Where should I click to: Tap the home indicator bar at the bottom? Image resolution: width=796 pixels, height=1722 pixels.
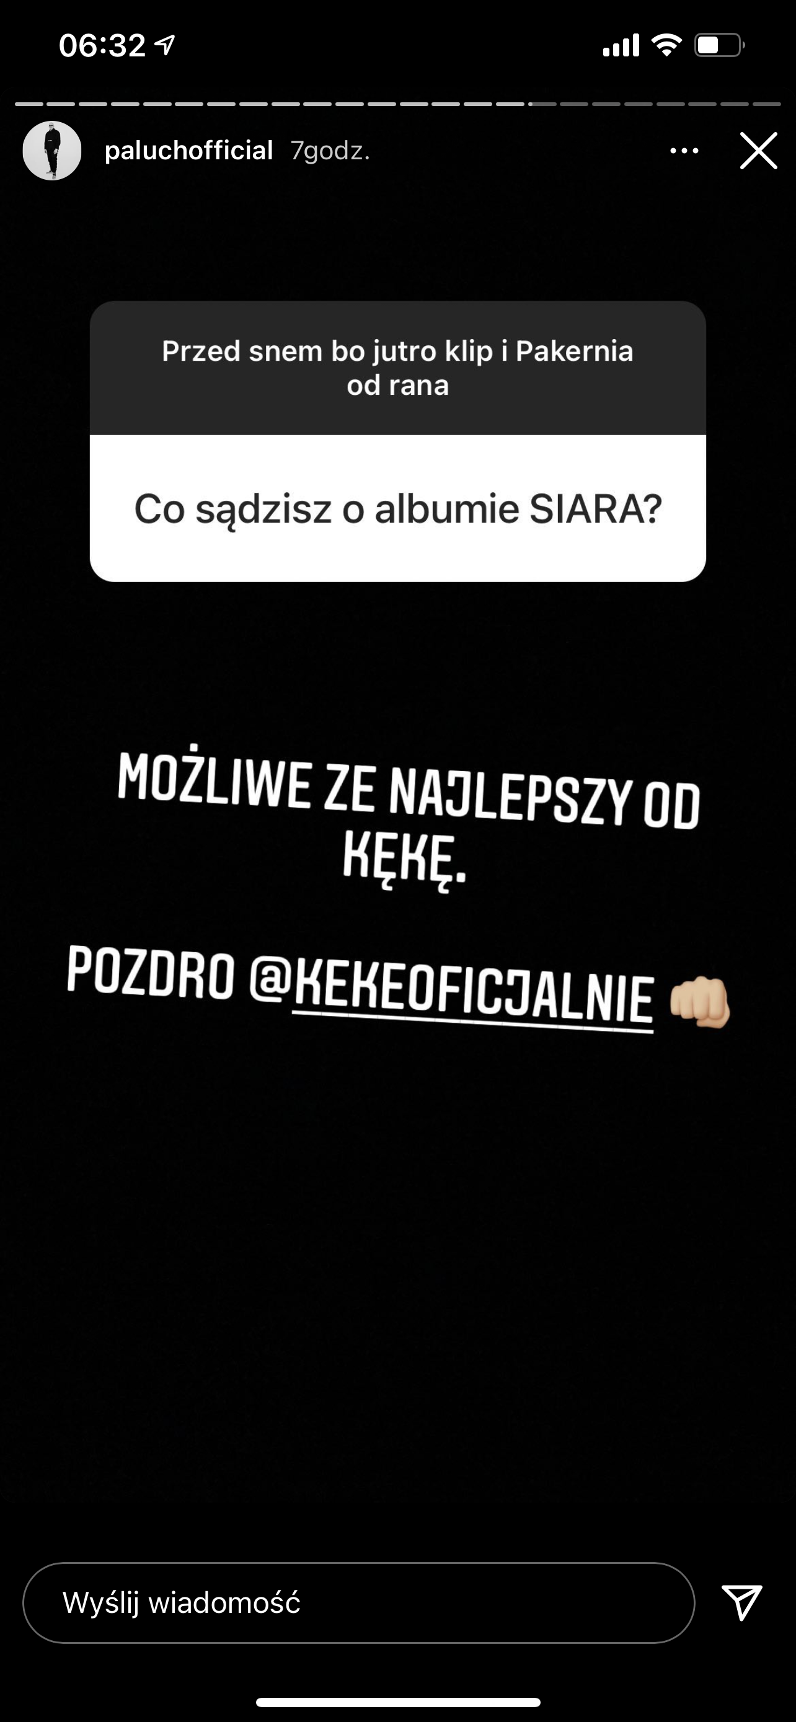[x=397, y=1702]
